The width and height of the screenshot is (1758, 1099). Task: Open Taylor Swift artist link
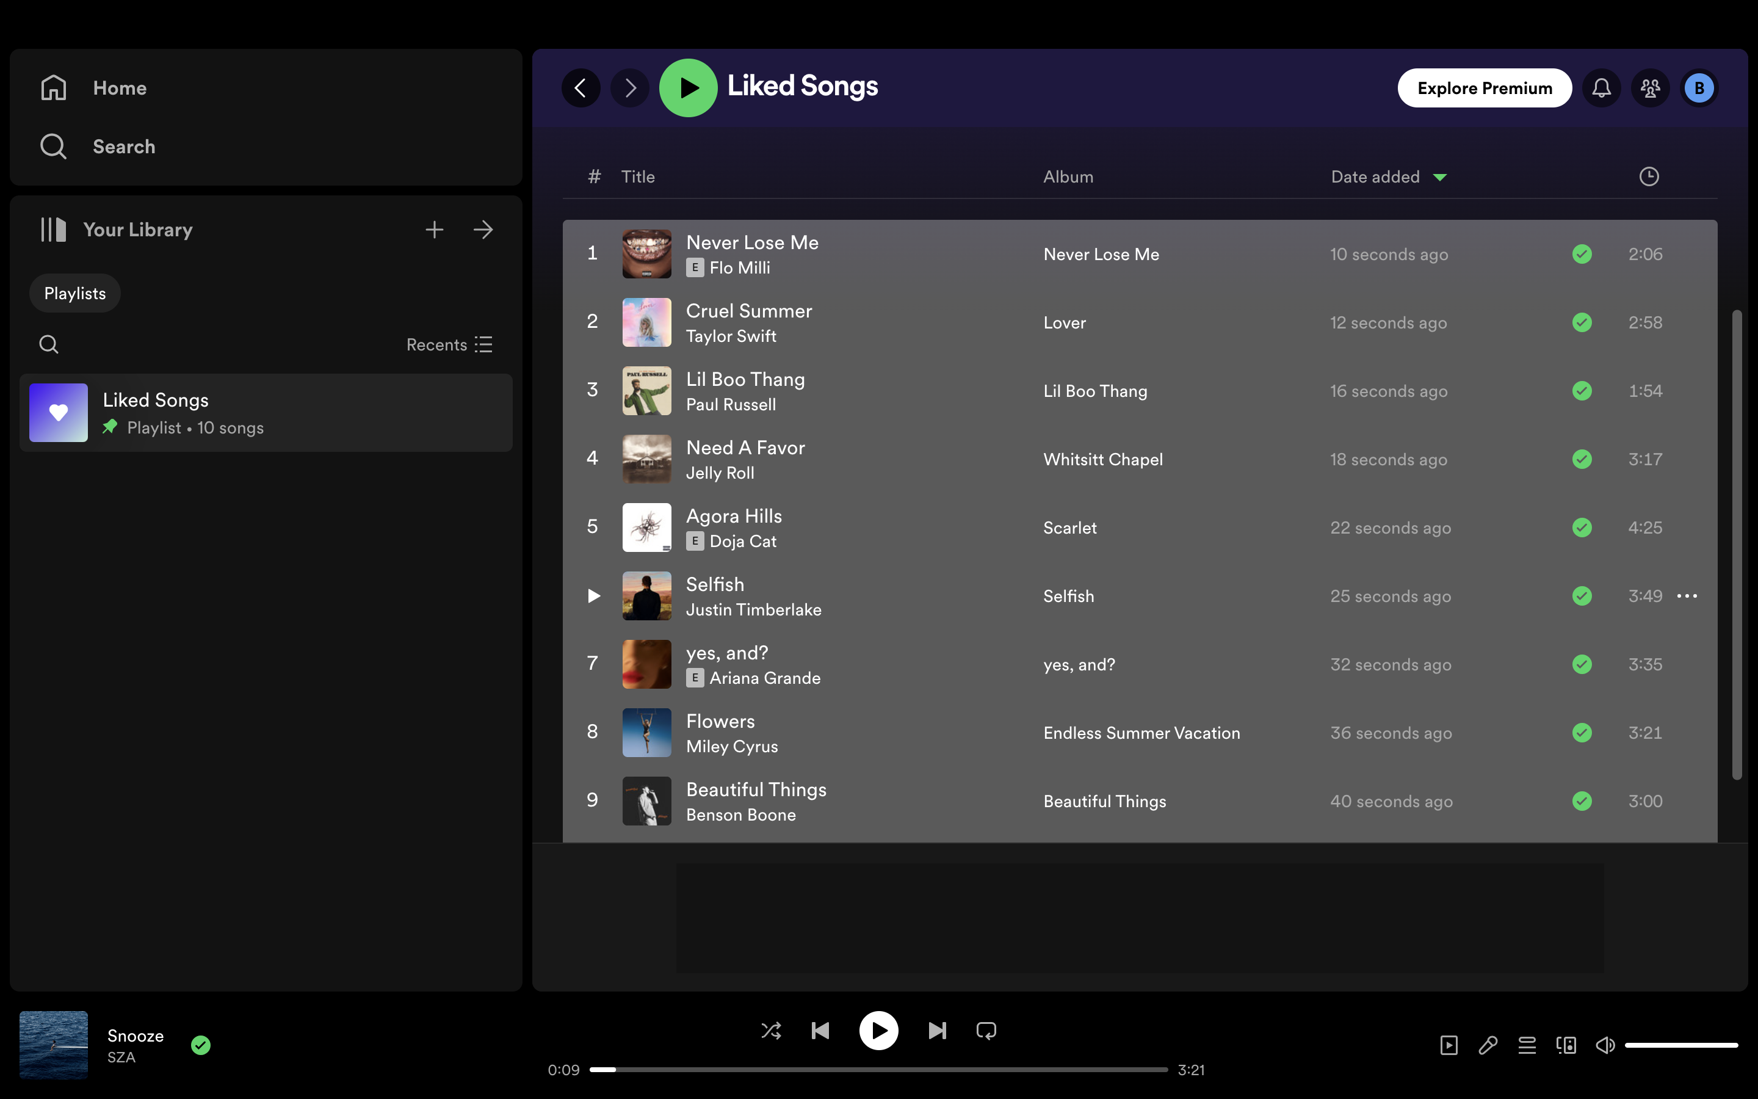(x=731, y=336)
